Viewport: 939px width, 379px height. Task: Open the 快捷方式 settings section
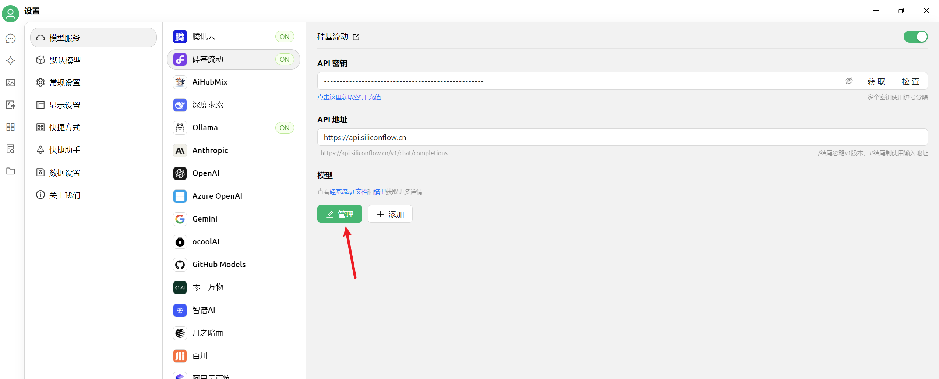[x=93, y=128]
